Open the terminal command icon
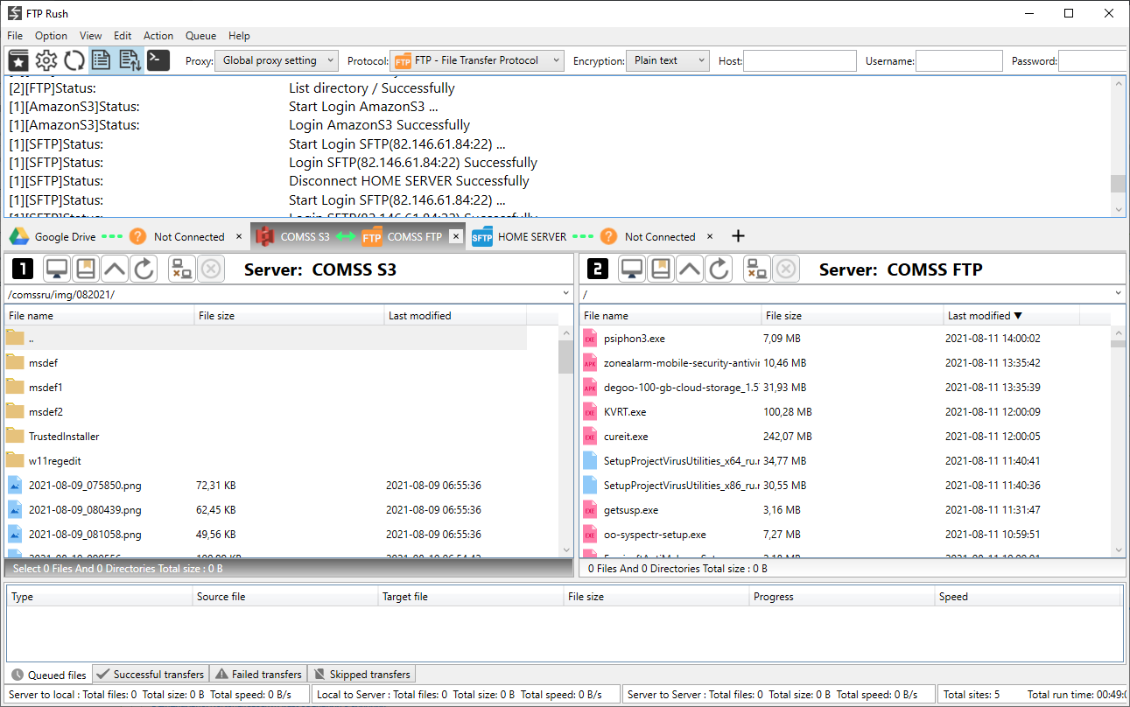 (158, 60)
